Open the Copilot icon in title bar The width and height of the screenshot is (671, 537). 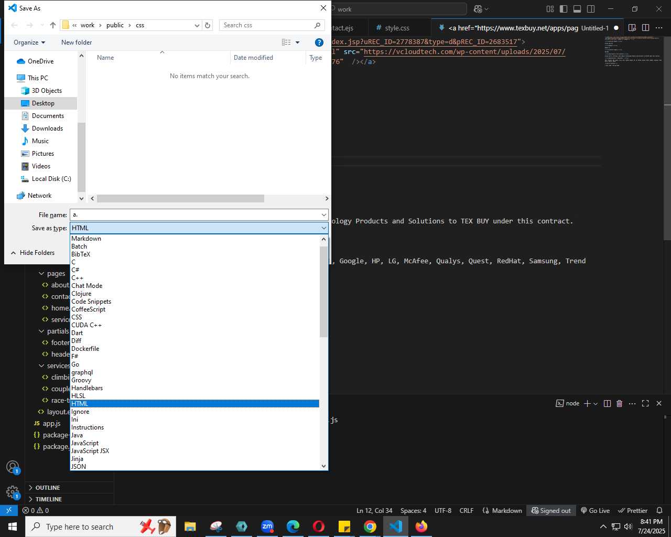coord(478,9)
